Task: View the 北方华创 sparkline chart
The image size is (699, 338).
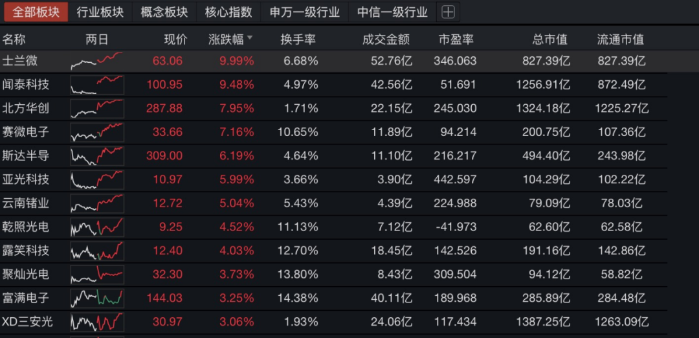Action: (x=96, y=108)
